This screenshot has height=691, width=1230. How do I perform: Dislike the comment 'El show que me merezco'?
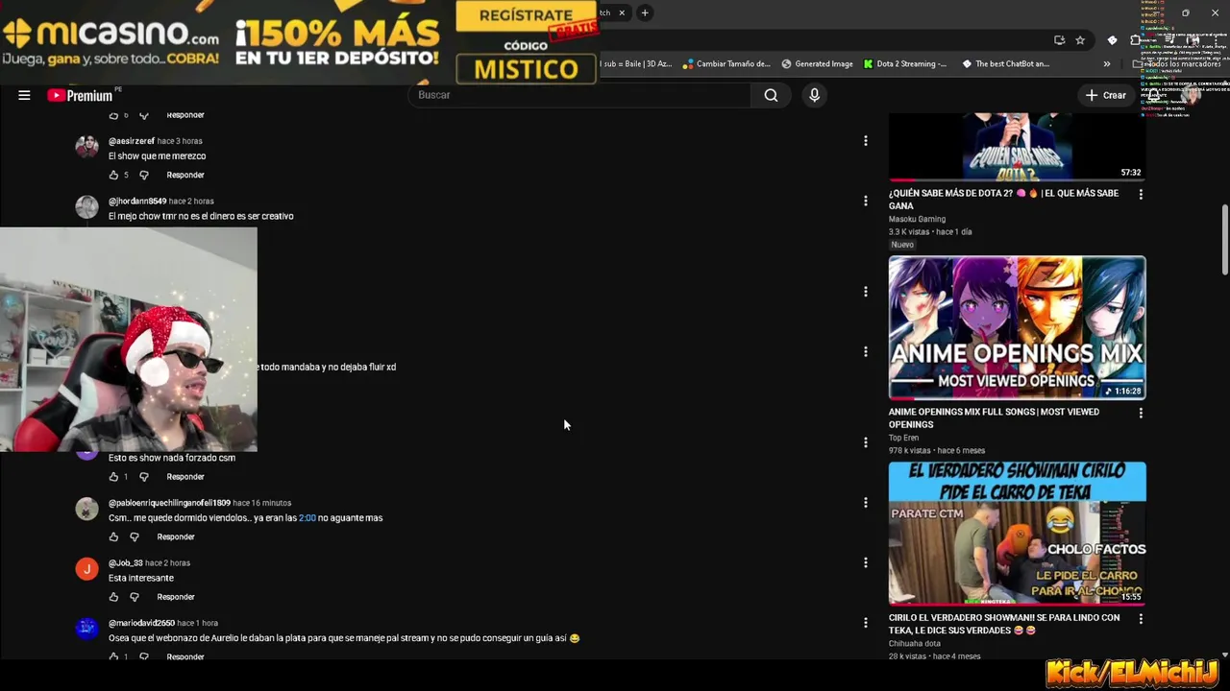click(144, 175)
